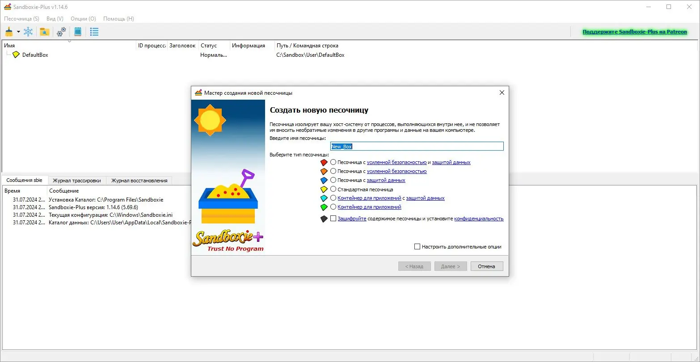Open the усиленной безопасностью link on the red box row
Image resolution: width=700 pixels, height=362 pixels.
click(x=396, y=162)
